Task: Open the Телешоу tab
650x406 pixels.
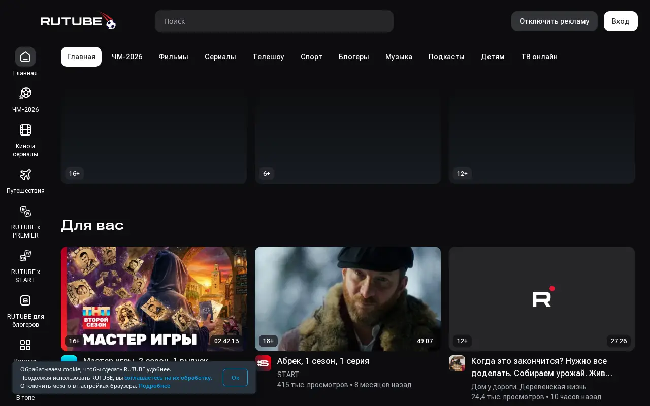Action: (268, 57)
